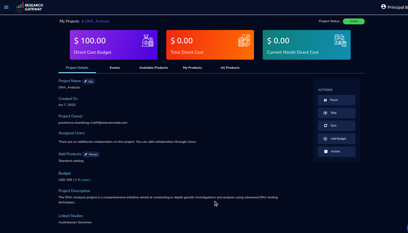The height and width of the screenshot is (233, 408).
Task: Click the report icon on Current Month Cost card
Action: tap(340, 41)
